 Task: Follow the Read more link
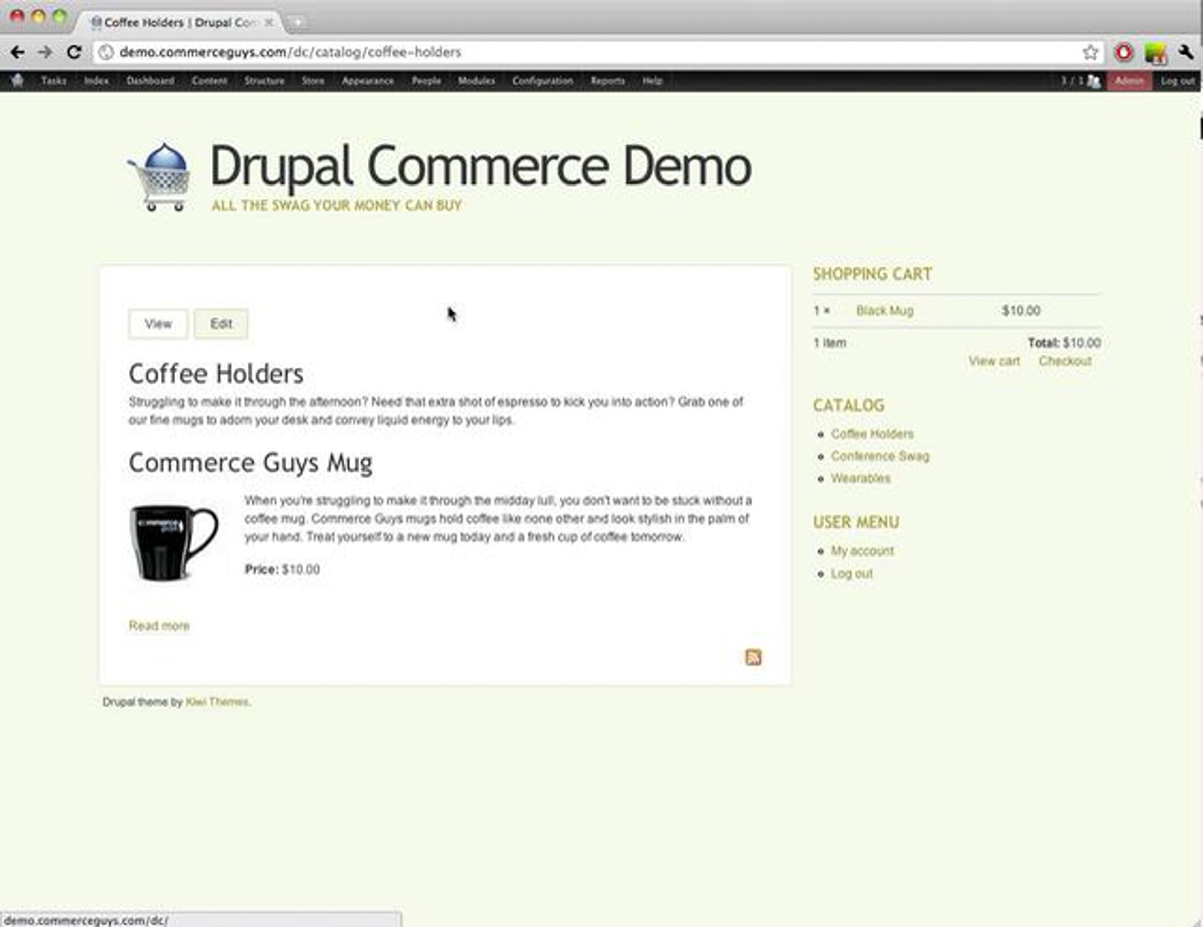point(159,626)
